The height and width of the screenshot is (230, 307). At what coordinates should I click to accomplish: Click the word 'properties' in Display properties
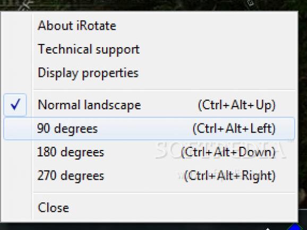pos(110,74)
